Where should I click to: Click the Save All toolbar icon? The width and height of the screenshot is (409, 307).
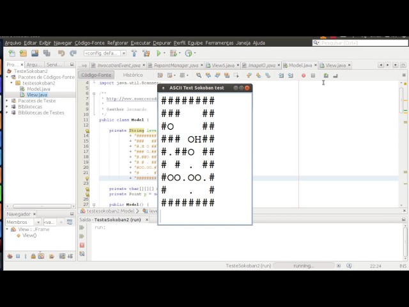click(x=47, y=53)
